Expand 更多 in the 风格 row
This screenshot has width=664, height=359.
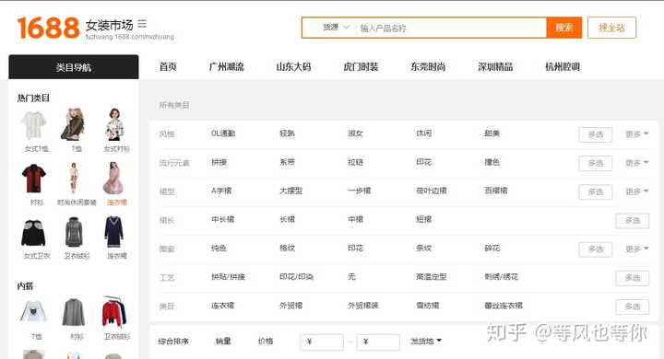click(637, 134)
